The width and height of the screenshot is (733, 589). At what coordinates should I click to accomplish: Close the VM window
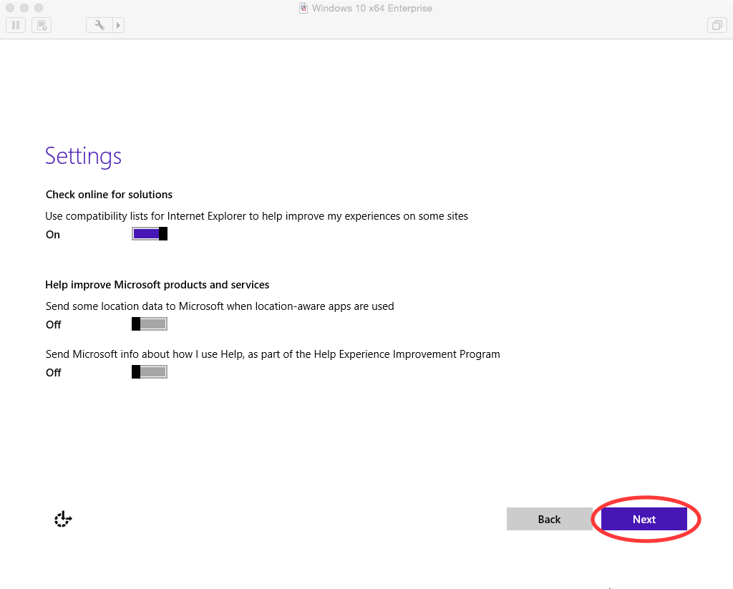click(10, 8)
